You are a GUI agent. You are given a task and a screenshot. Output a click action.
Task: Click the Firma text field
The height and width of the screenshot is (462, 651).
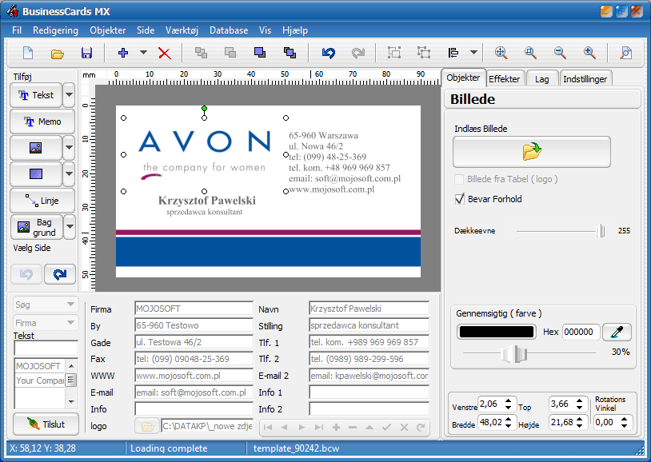point(194,309)
